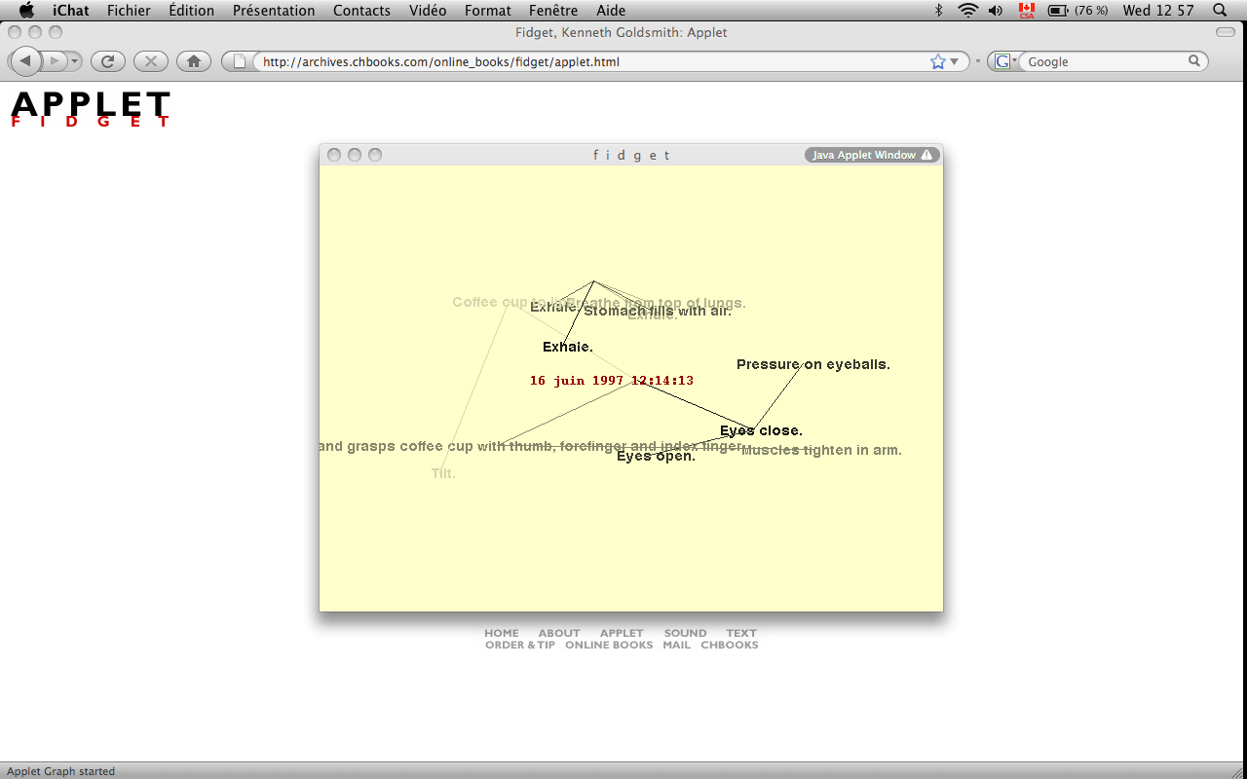Bookmark this page with the star icon
Screen dimensions: 1247x779
938,61
